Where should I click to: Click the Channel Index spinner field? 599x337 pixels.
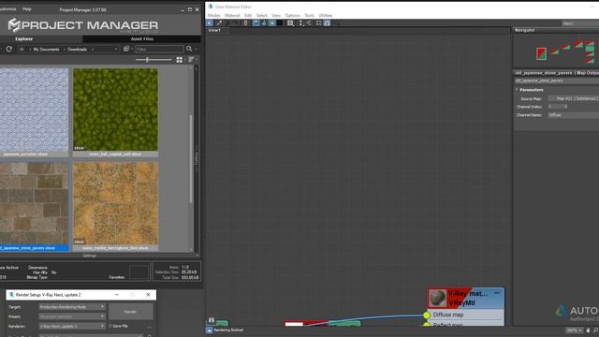[x=558, y=107]
